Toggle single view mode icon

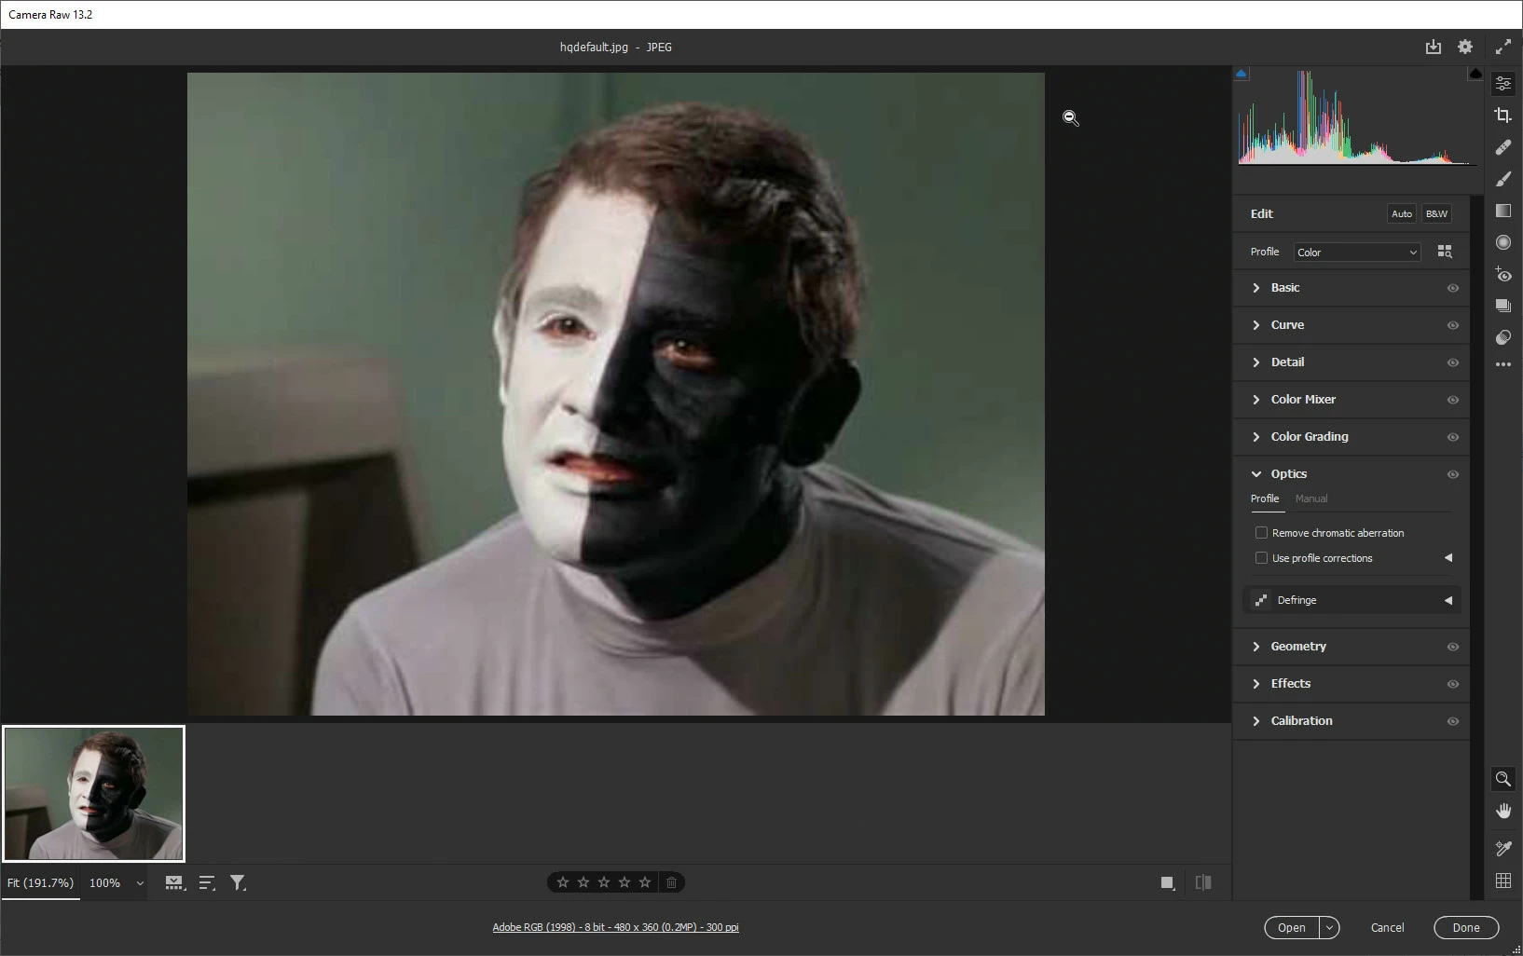coord(1167,882)
